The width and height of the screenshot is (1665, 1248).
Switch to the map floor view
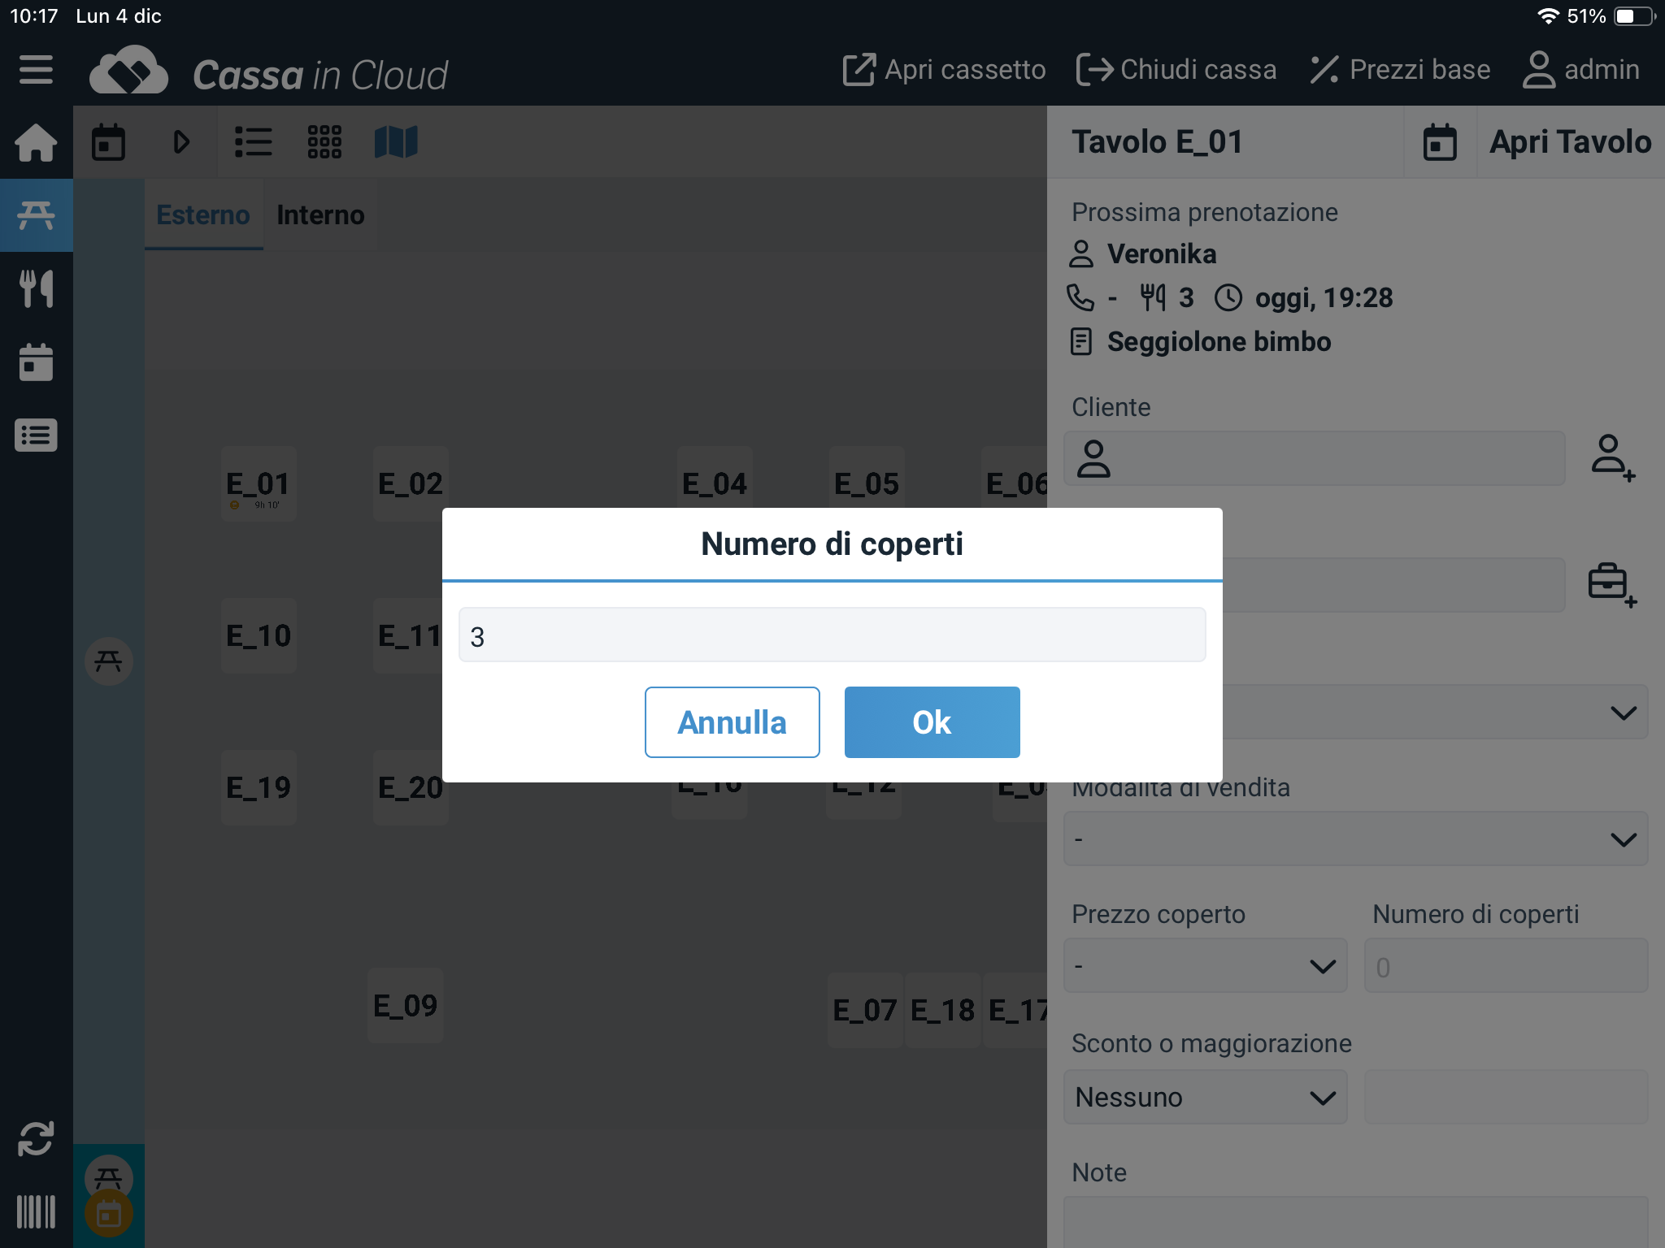tap(396, 142)
